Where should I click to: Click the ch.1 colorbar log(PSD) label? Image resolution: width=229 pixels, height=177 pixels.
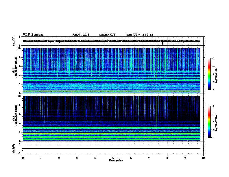[x=217, y=75]
